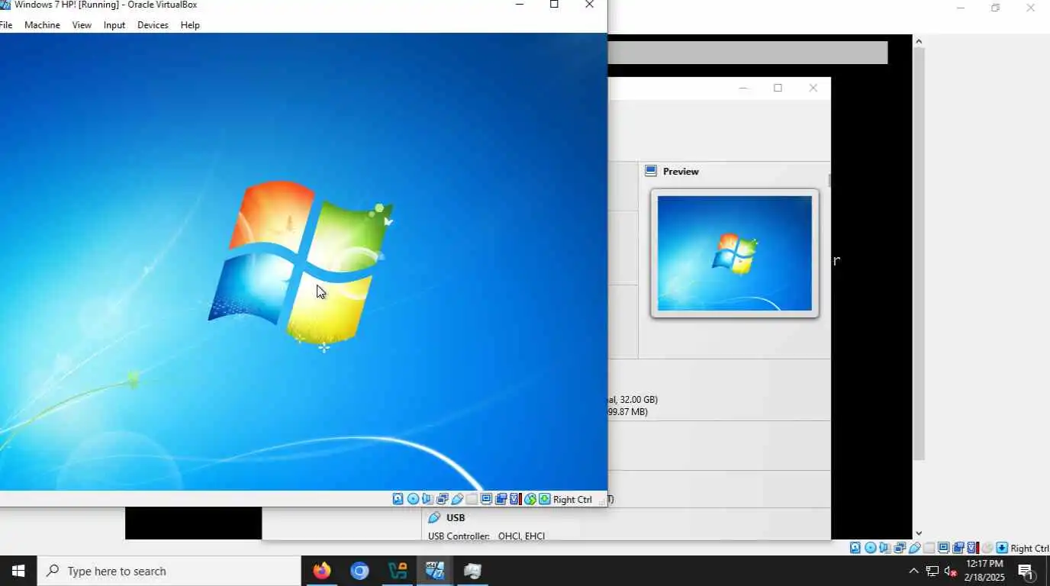Open Machine menu in Windows 7 HP window
Viewport: 1050px width, 586px height.
(x=42, y=25)
